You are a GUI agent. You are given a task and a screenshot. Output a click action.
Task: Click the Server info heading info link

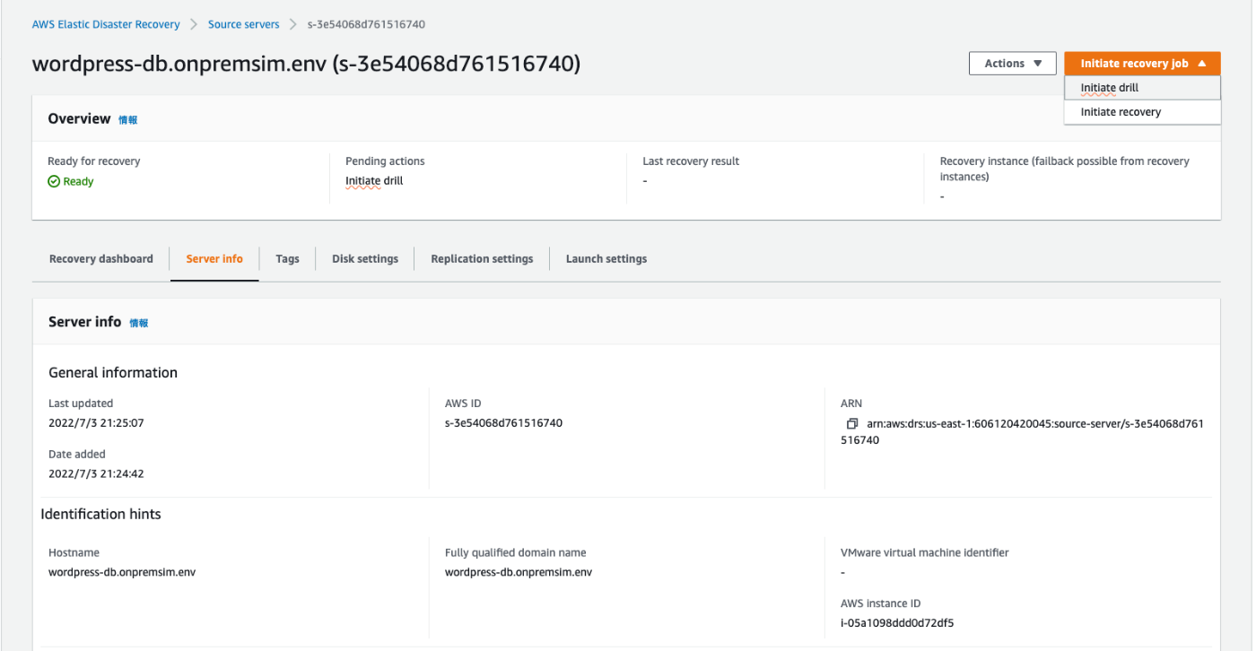point(139,323)
